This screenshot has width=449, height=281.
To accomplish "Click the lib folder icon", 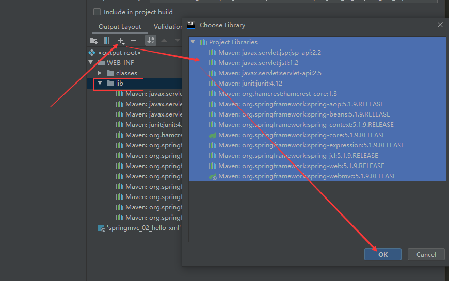I will click(x=110, y=84).
